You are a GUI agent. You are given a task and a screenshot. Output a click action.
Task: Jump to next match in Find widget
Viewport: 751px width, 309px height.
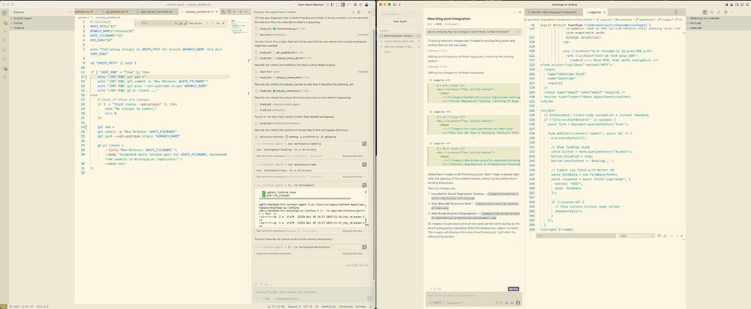click(x=212, y=23)
